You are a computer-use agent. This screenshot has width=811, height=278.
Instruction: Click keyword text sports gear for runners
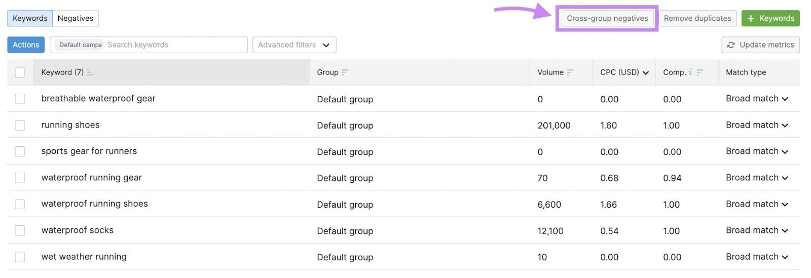[89, 151]
